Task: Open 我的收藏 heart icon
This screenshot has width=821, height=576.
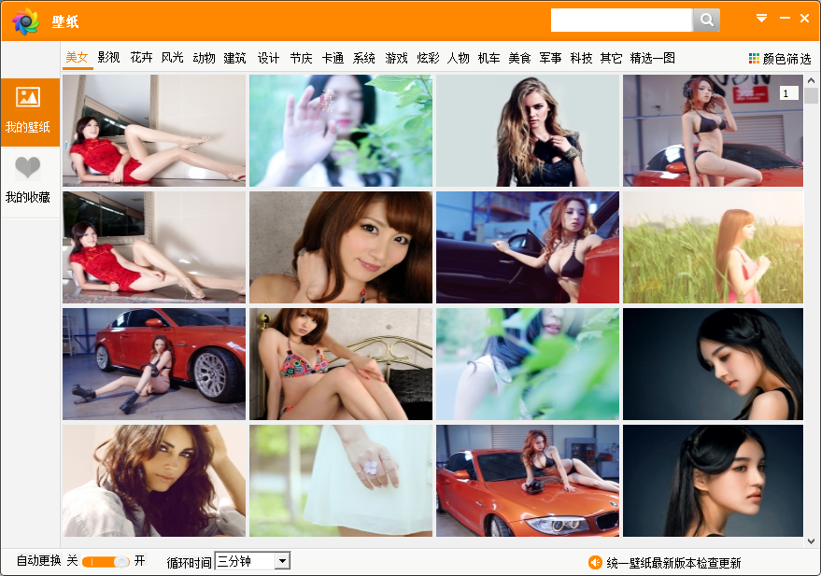Action: (x=28, y=167)
